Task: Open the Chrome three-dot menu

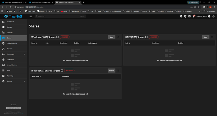Action: point(214,7)
